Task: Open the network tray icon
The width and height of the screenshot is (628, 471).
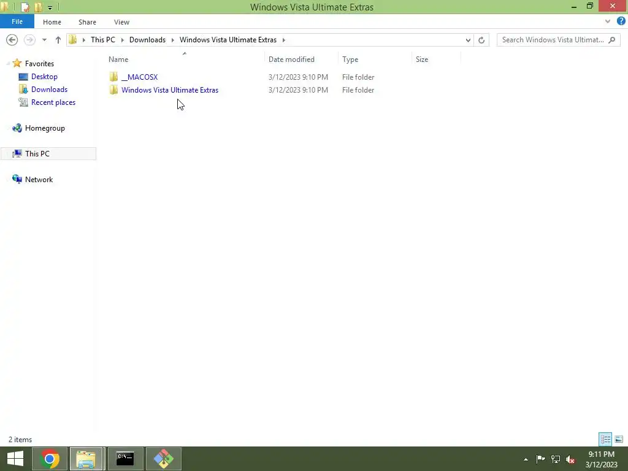Action: click(556, 459)
